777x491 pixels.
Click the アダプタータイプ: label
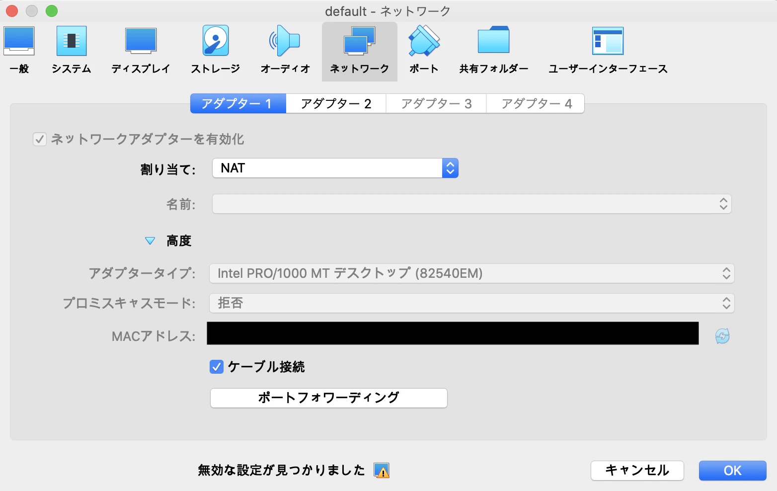click(x=142, y=273)
